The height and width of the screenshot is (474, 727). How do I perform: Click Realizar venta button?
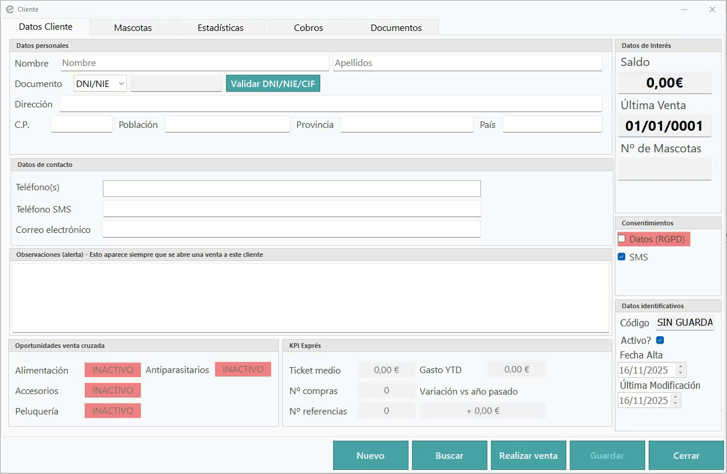tap(528, 455)
